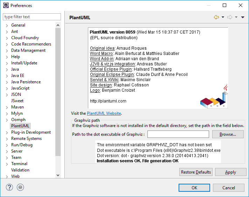Open the back history dropdown arrow
Screen dimensions: 249x197
(223, 17)
